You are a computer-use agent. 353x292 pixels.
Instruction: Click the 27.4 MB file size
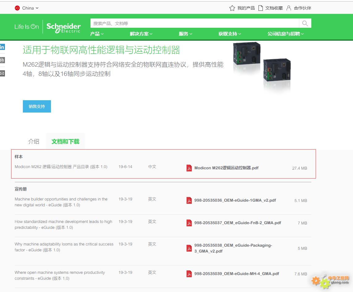point(300,168)
